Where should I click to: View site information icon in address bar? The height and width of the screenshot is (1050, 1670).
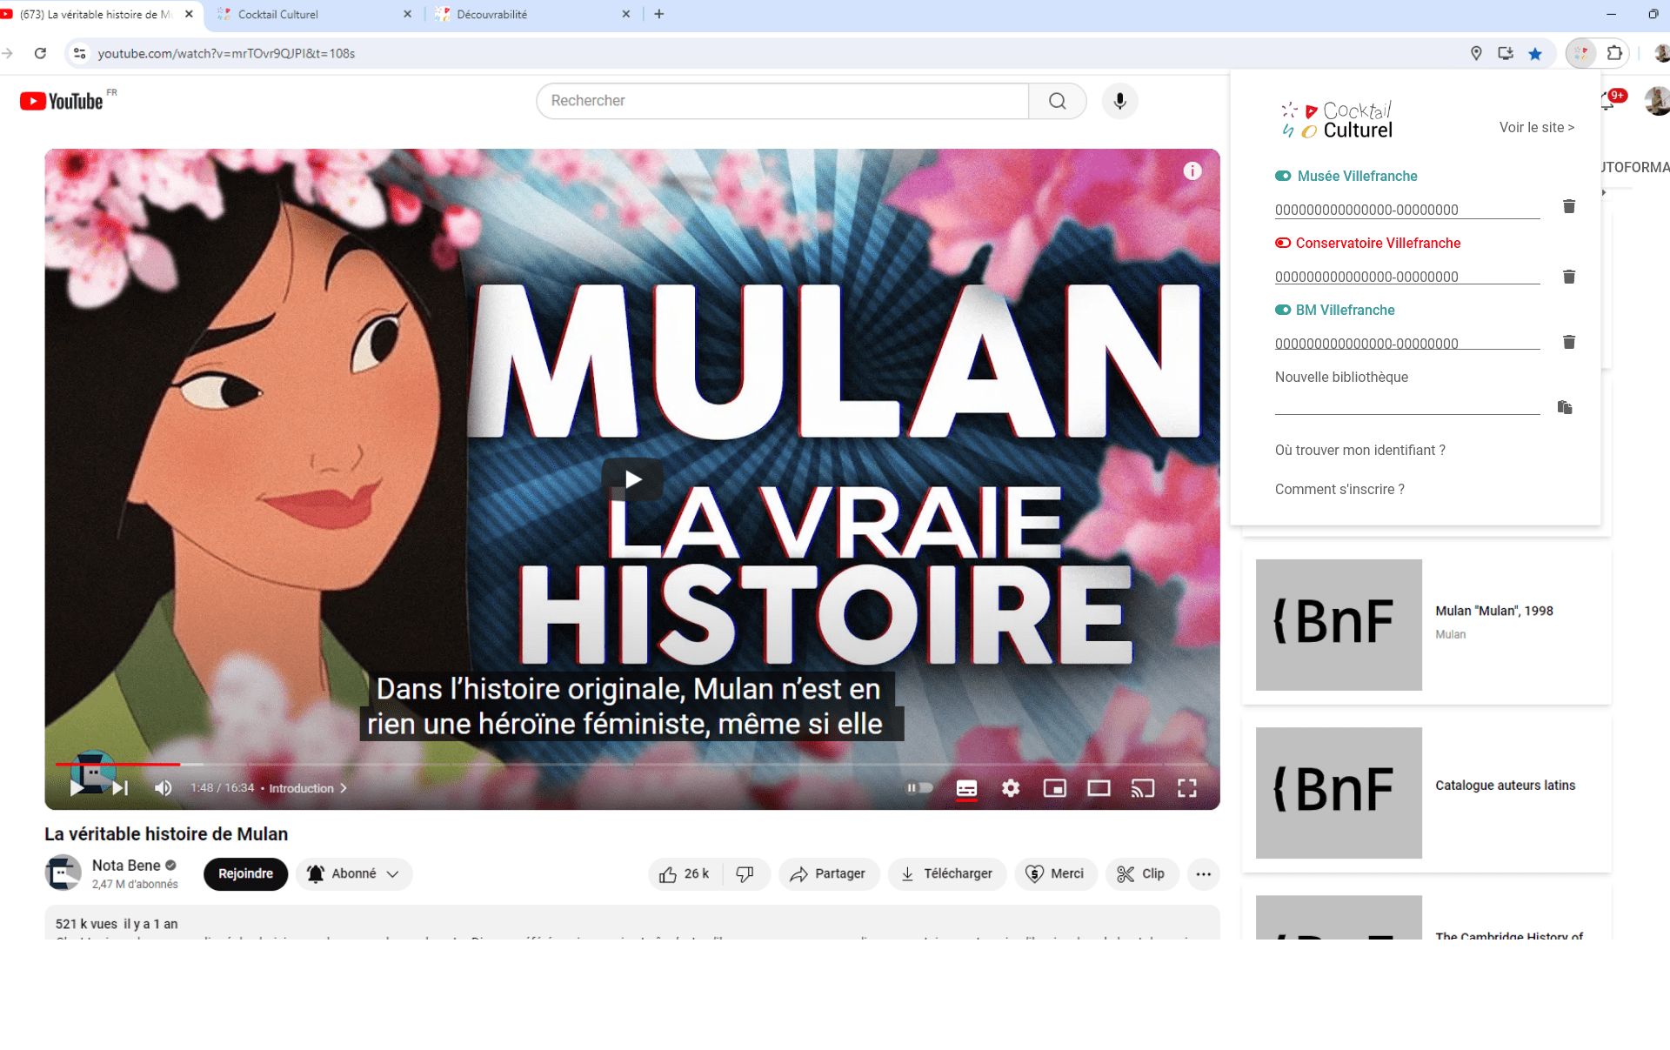point(79,53)
